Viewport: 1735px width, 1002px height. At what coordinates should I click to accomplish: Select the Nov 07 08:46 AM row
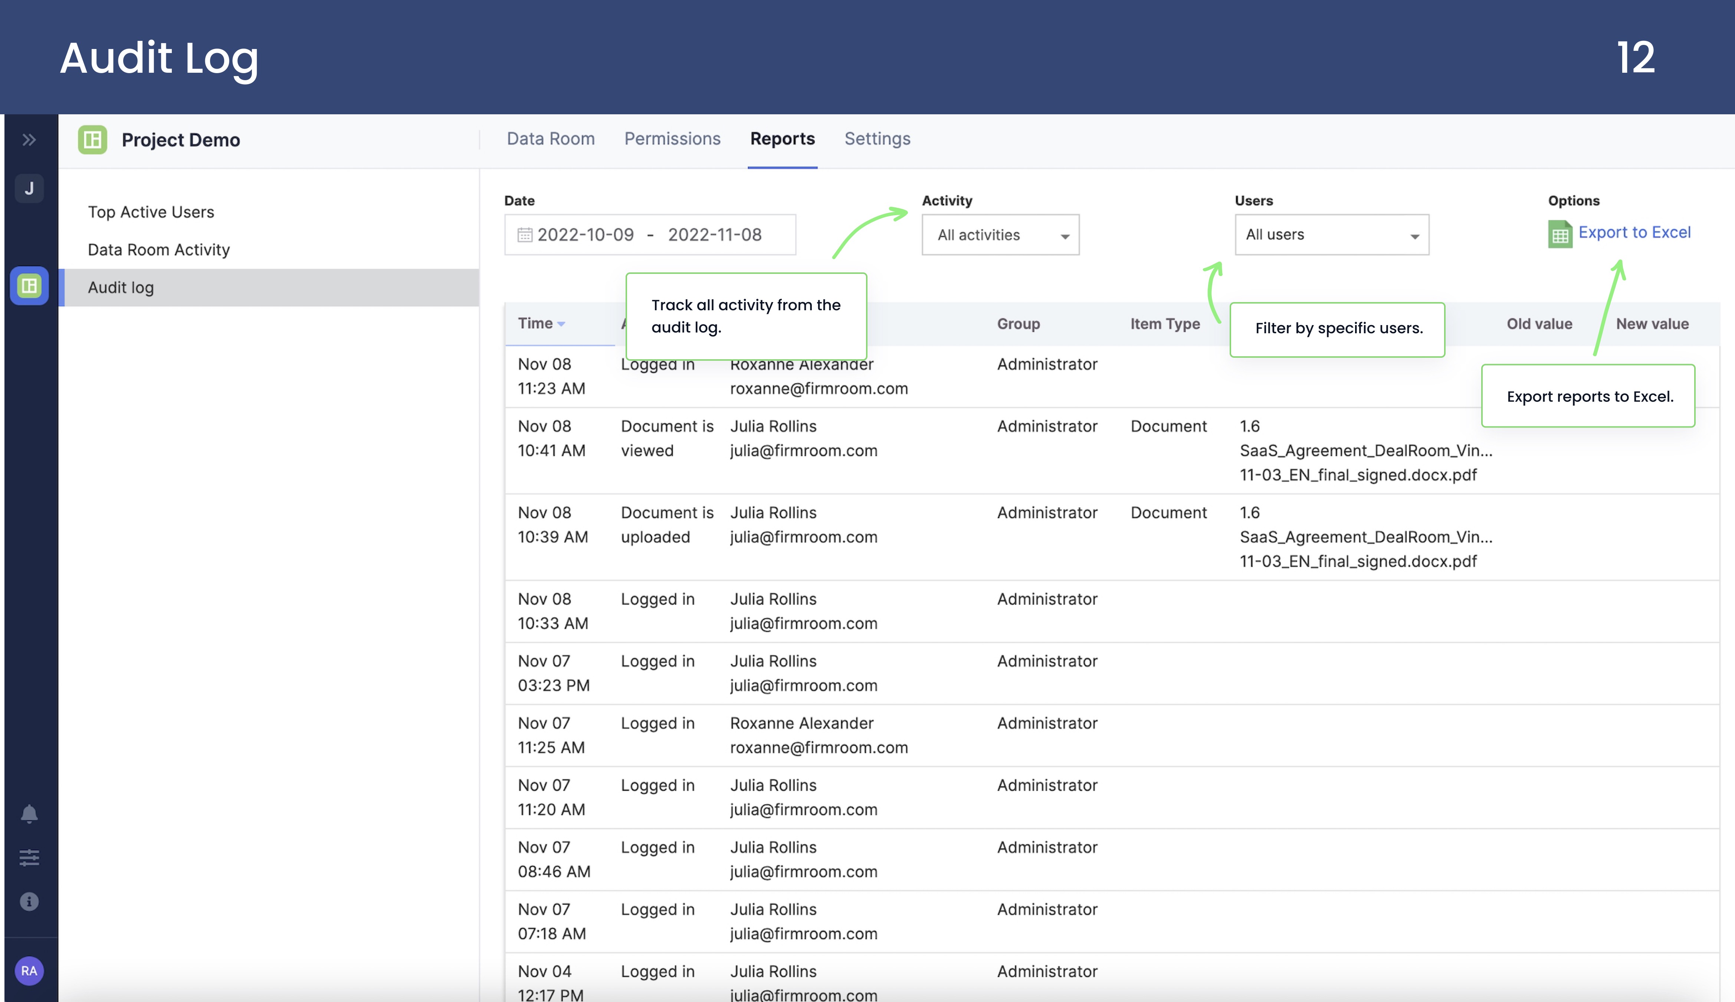pos(1112,859)
